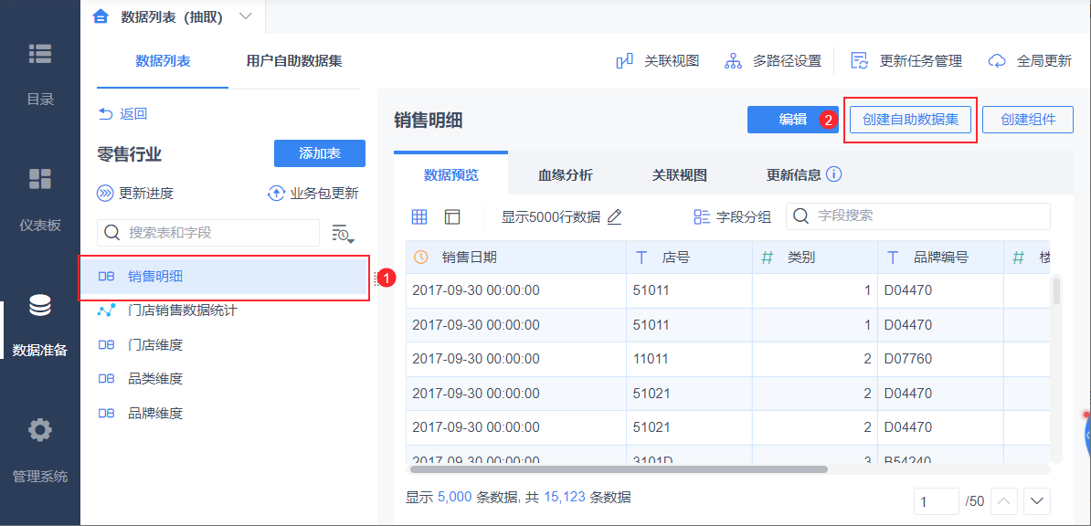Toggle 字段分组 field grouping
The width and height of the screenshot is (1091, 526).
[732, 216]
